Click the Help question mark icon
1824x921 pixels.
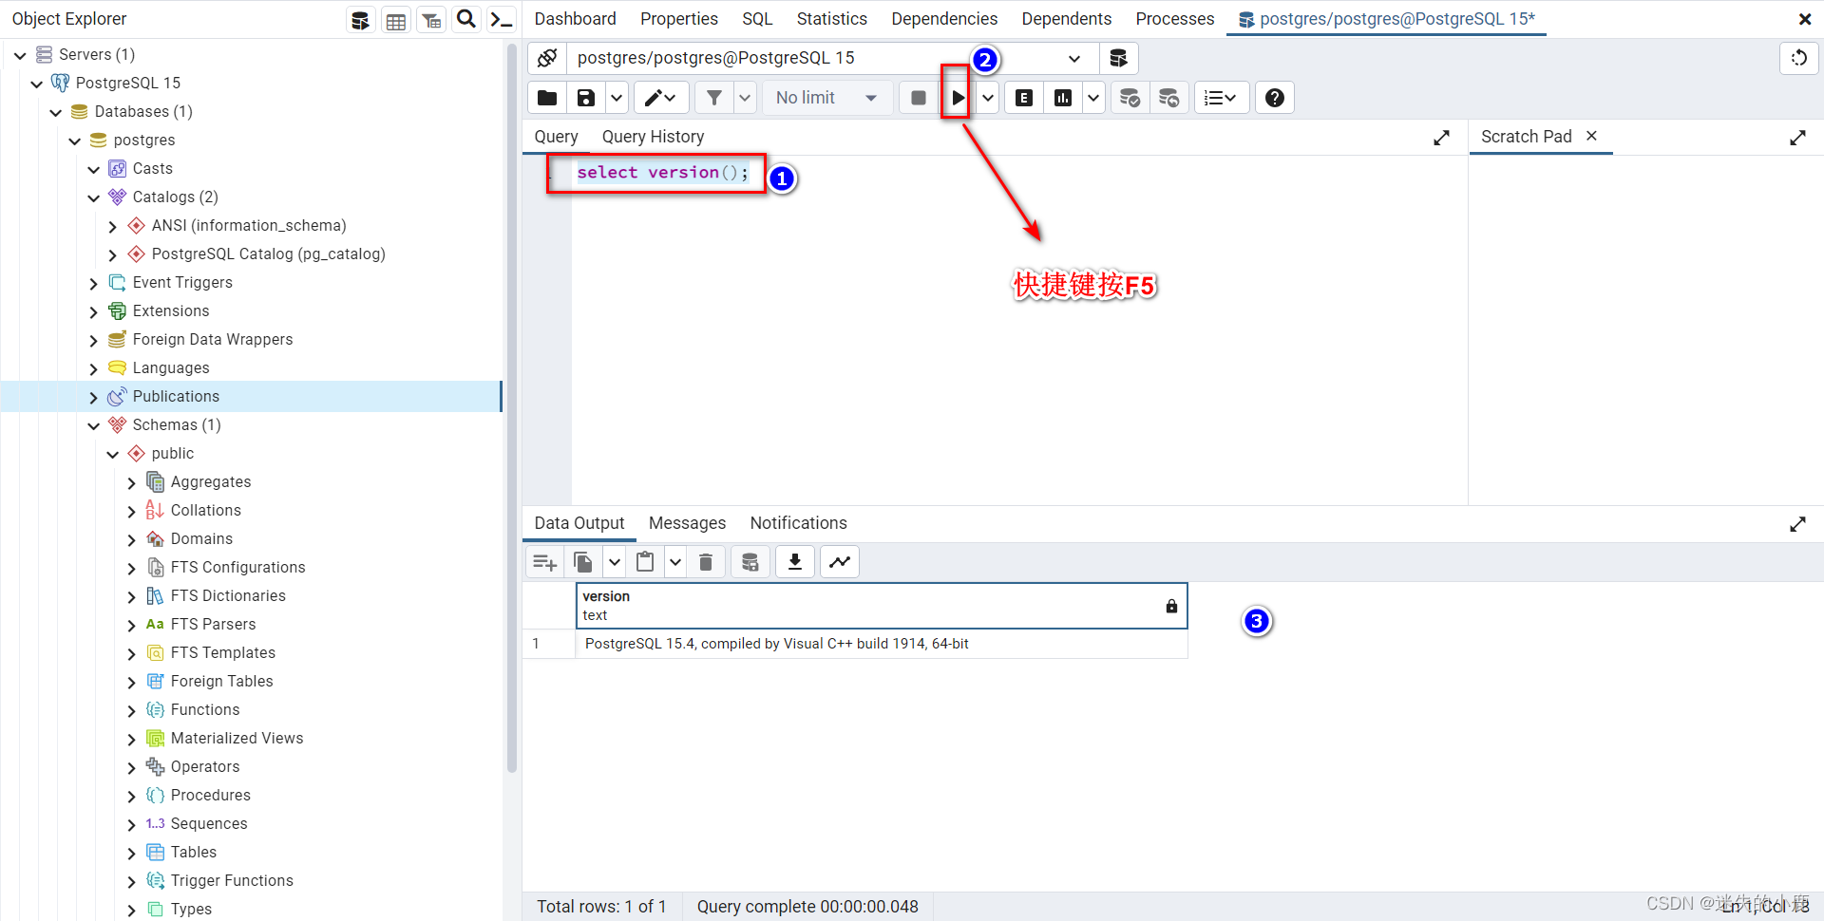click(x=1275, y=98)
